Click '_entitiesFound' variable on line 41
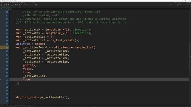191x107 pixels. click(x=35, y=48)
